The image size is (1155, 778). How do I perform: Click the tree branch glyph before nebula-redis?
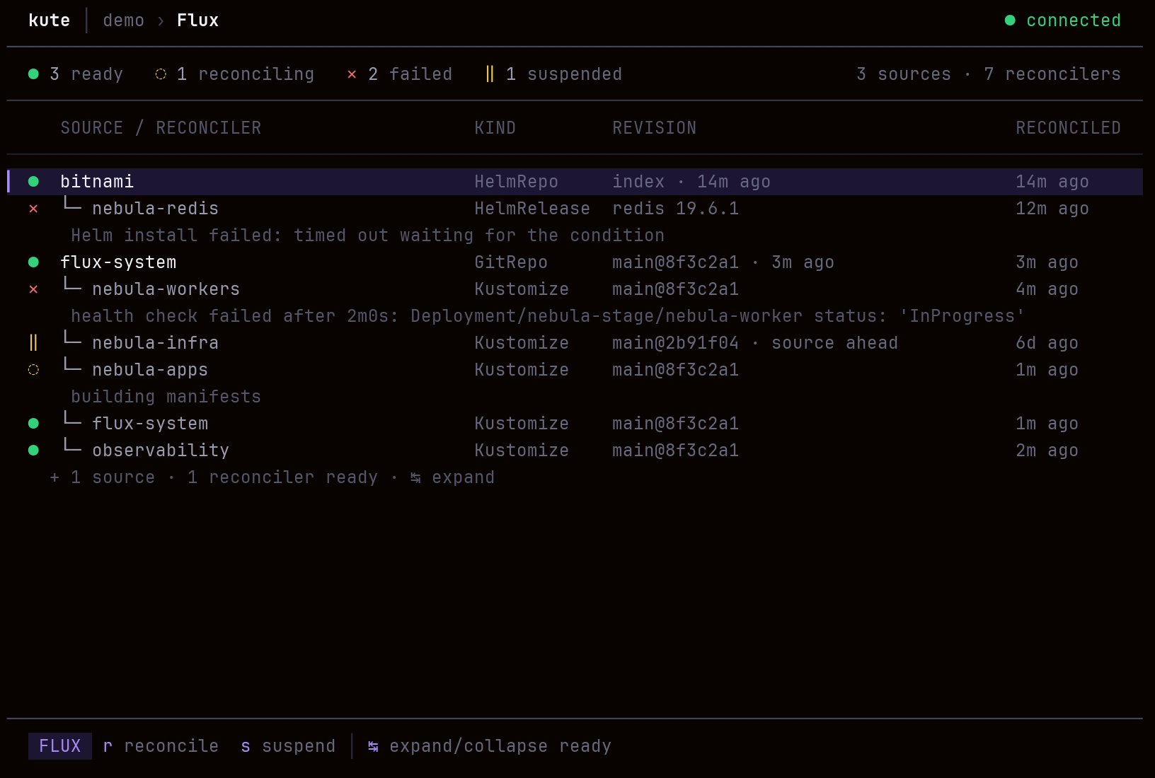click(72, 204)
